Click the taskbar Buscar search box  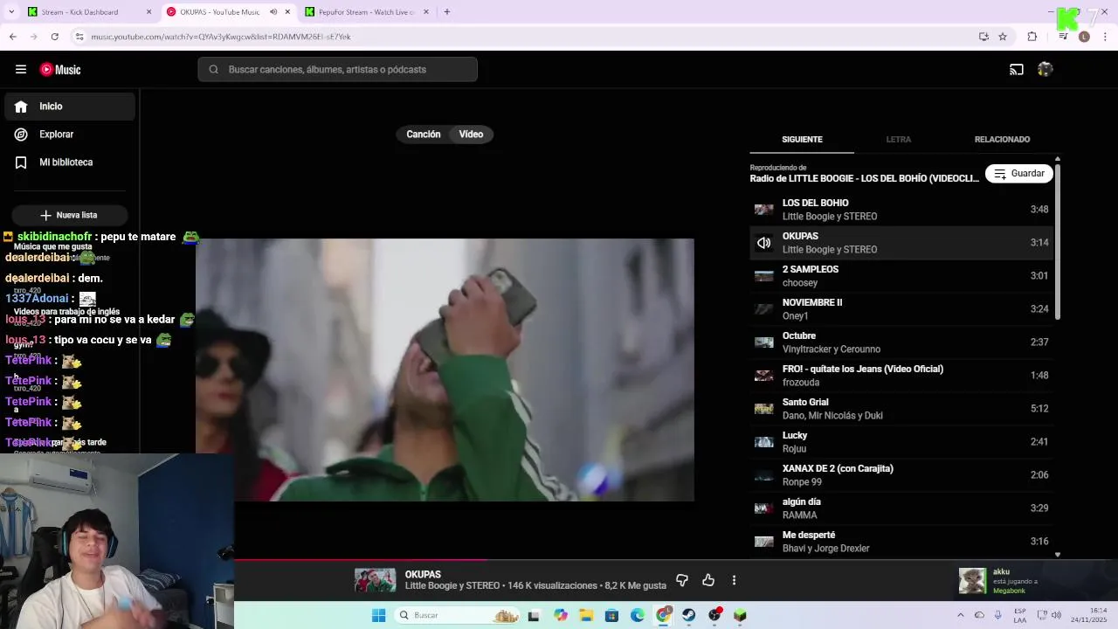[x=457, y=616]
